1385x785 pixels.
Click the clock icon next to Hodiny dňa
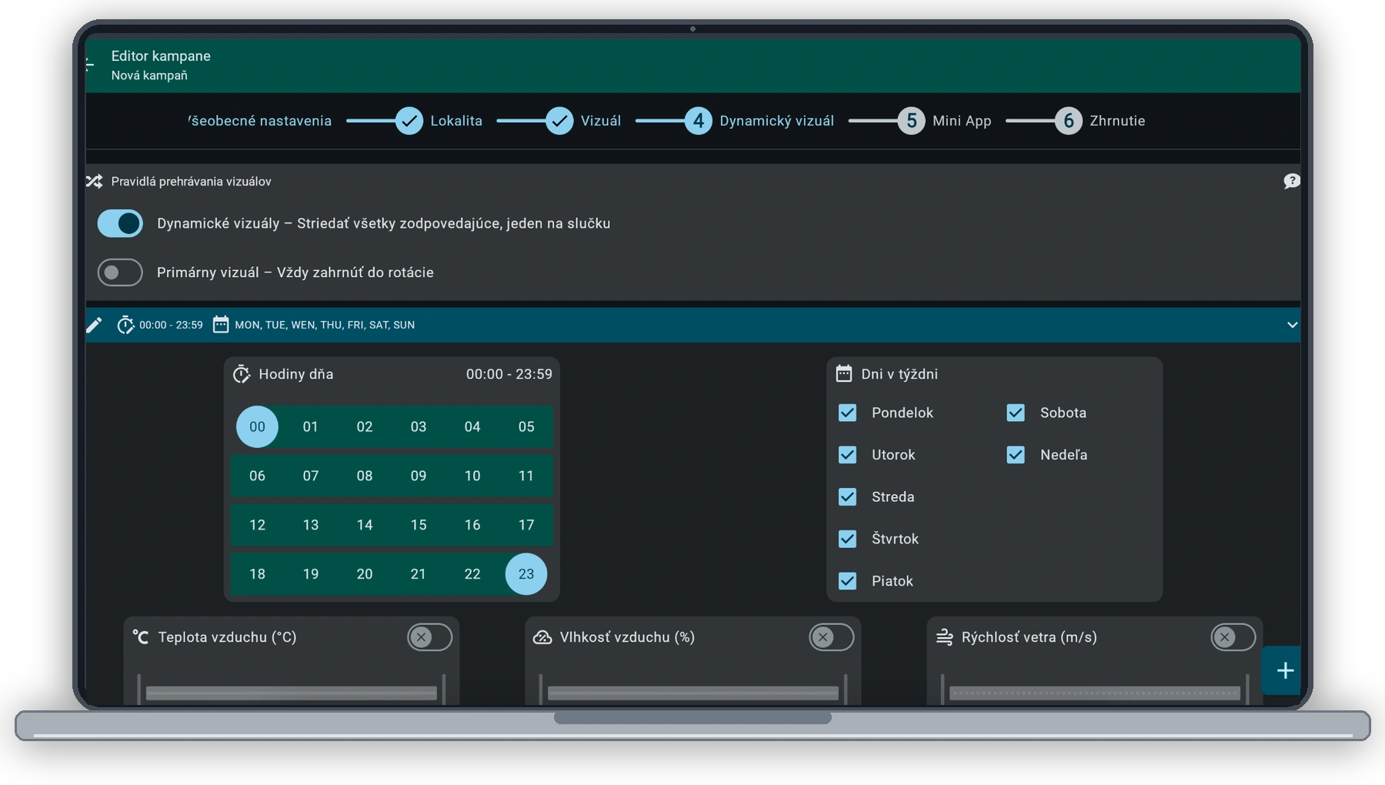242,374
